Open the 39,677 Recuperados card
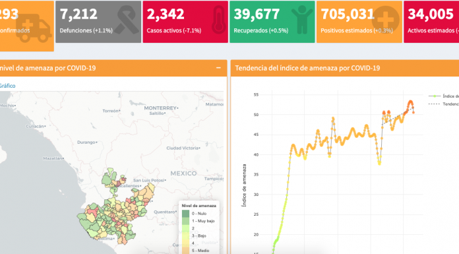This screenshot has width=459, height=254. click(272, 22)
